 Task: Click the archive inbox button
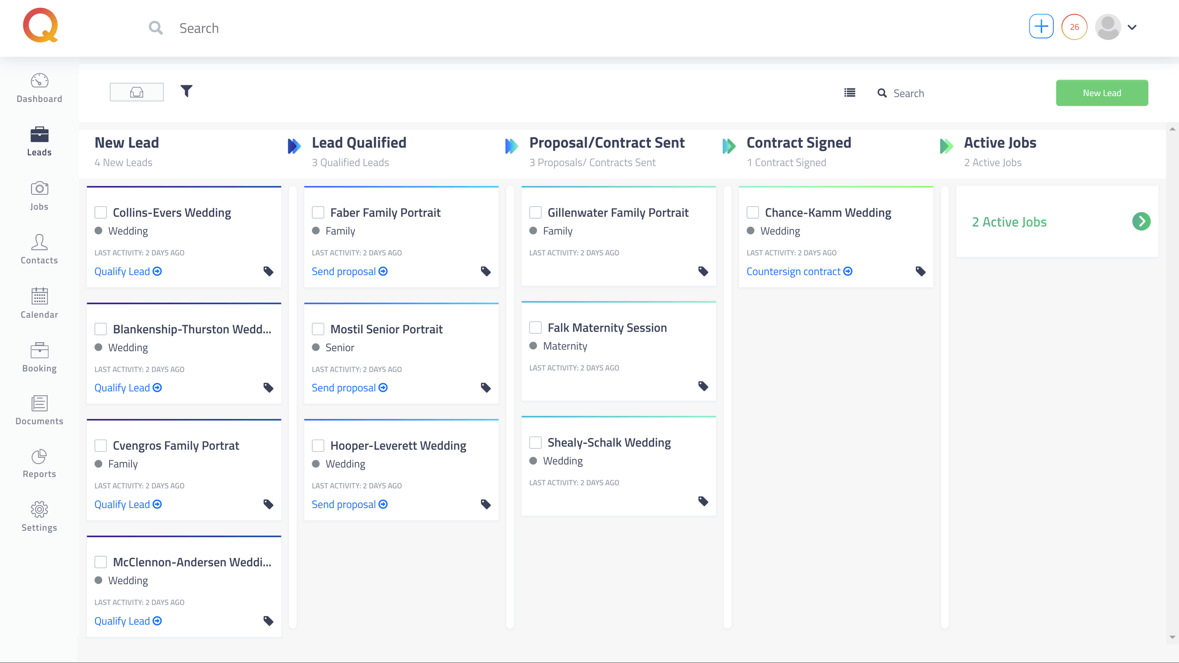(137, 92)
